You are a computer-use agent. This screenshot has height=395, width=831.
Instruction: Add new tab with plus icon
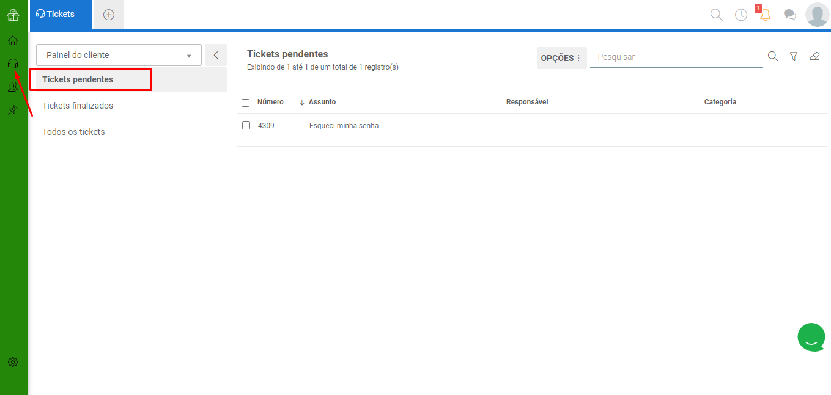(109, 15)
